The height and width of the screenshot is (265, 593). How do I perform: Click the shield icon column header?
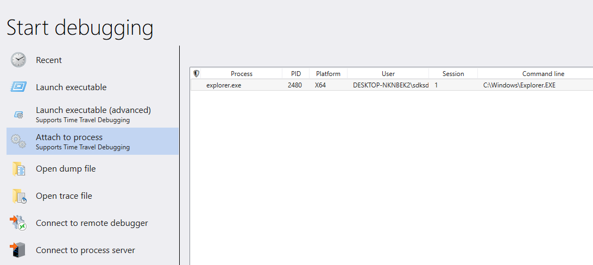coord(196,74)
